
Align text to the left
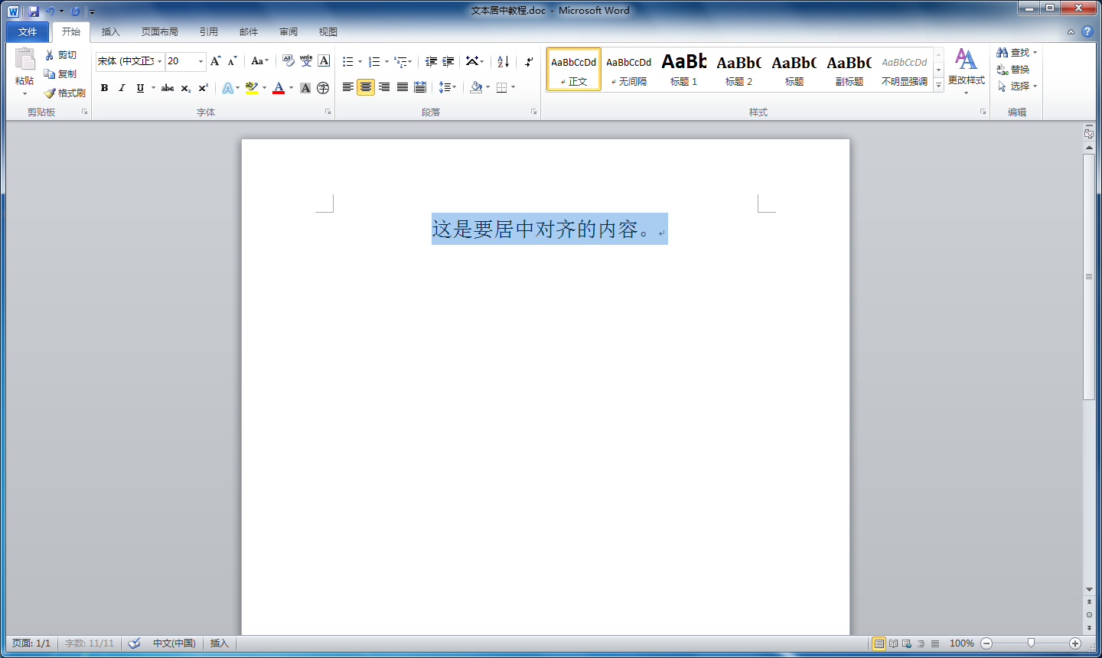[348, 87]
